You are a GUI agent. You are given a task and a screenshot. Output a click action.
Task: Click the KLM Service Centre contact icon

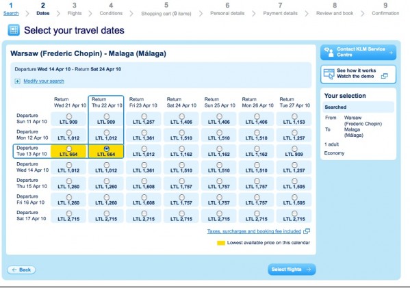click(329, 52)
